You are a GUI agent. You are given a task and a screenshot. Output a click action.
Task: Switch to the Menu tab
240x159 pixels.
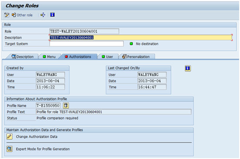point(49,57)
